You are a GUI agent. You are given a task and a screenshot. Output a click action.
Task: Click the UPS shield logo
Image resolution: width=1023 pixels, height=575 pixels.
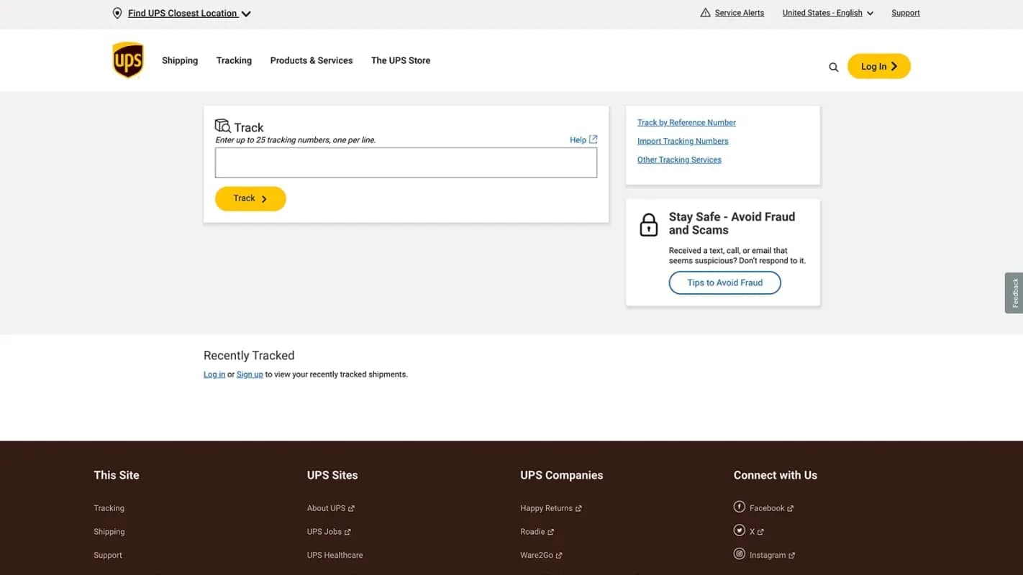pyautogui.click(x=128, y=60)
